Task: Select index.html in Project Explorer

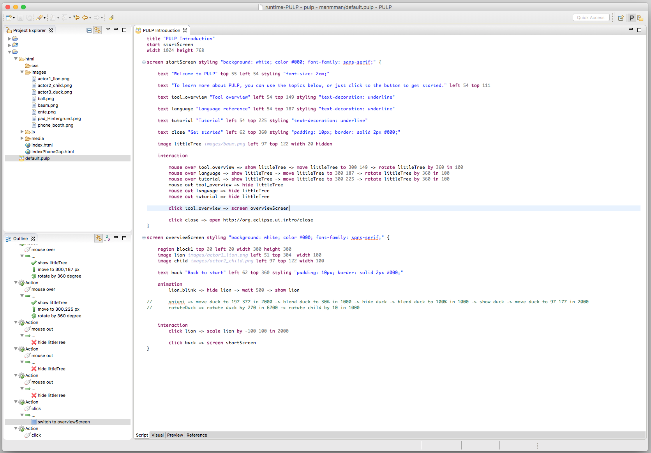Action: click(x=42, y=145)
